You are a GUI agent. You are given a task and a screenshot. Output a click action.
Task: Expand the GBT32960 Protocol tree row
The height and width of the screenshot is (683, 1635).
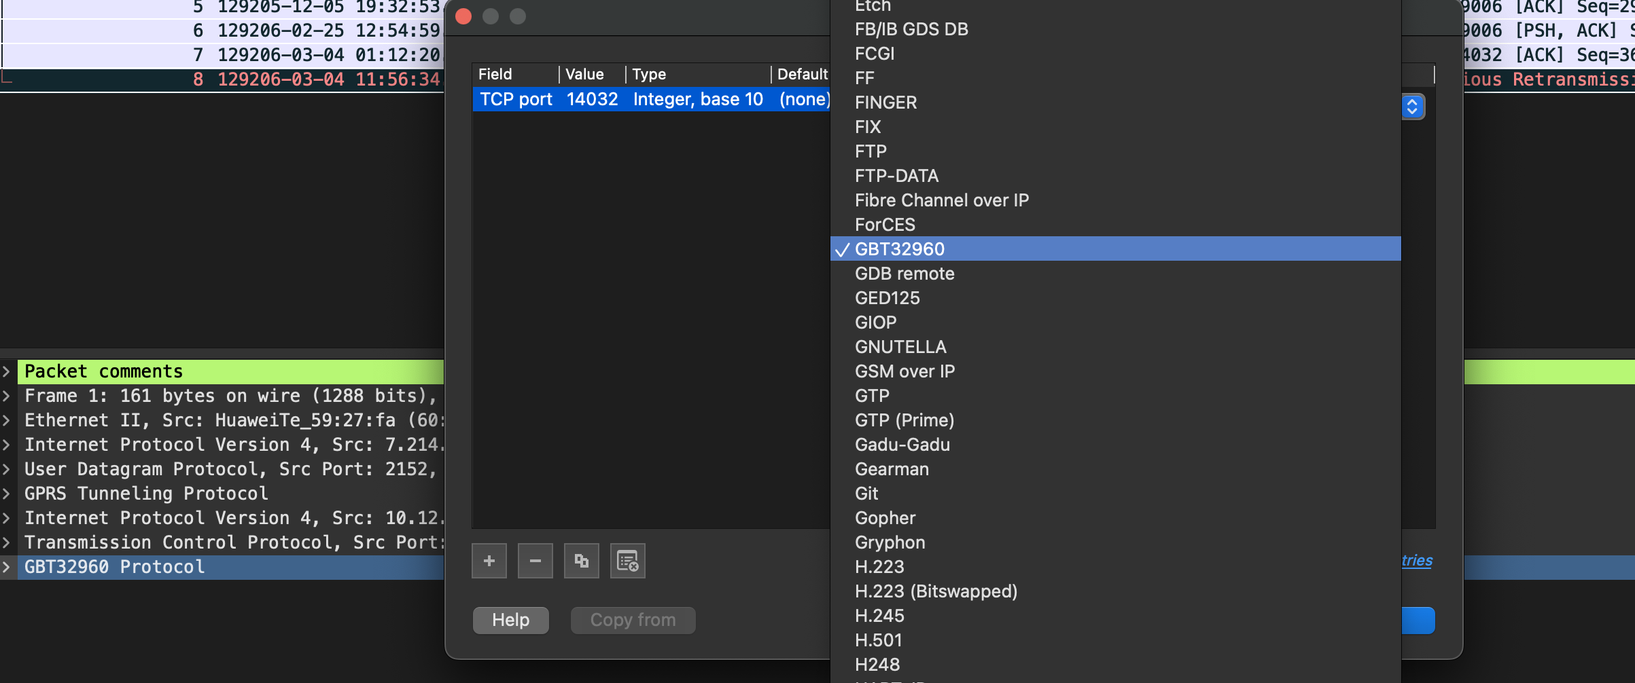coord(7,567)
